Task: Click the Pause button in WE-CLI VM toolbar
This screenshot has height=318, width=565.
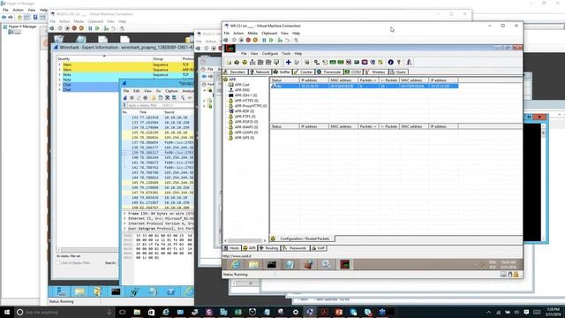Action: [x=264, y=40]
